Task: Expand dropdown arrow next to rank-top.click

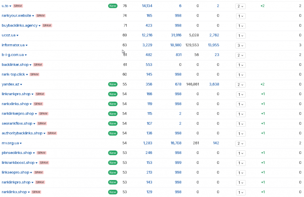Action: pos(27,75)
